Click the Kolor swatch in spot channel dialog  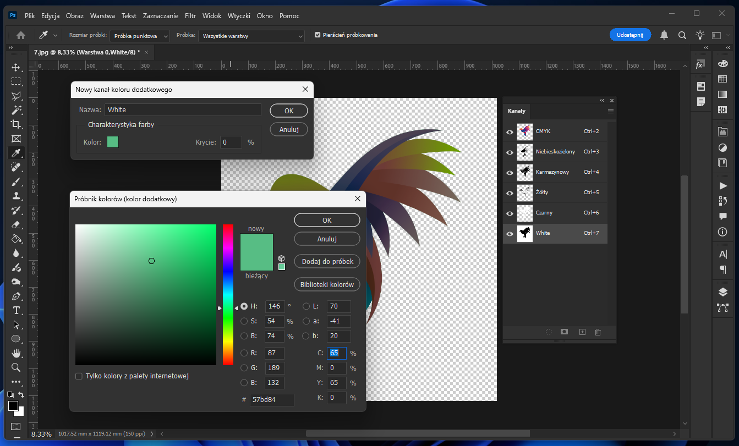pos(112,142)
